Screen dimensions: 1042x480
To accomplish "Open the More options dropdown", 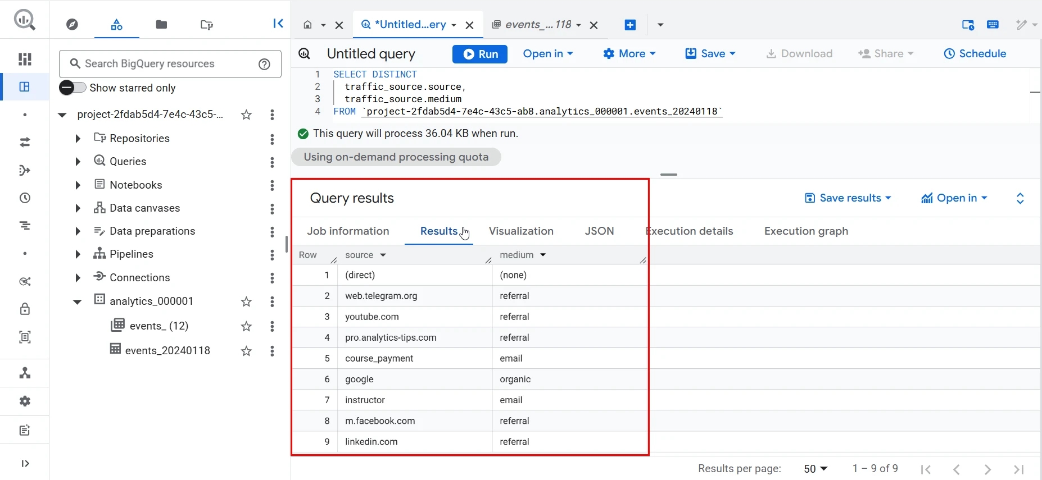I will click(629, 54).
